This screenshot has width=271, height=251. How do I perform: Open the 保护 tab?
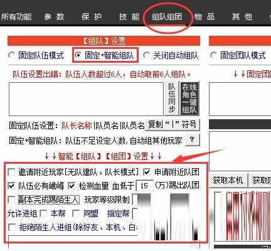pos(92,17)
